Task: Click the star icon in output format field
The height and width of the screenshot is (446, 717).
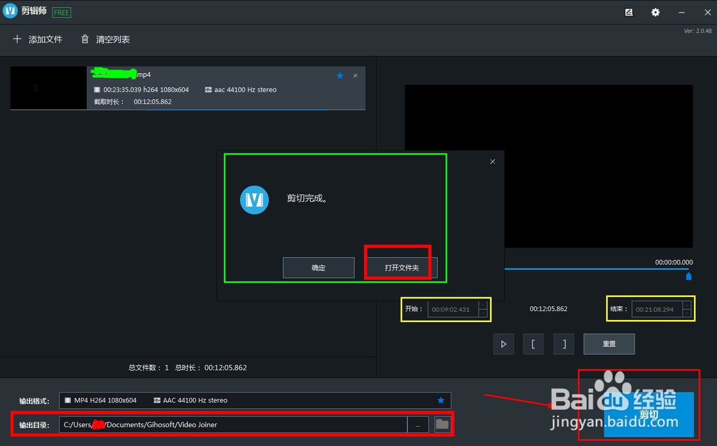Action: pyautogui.click(x=441, y=401)
